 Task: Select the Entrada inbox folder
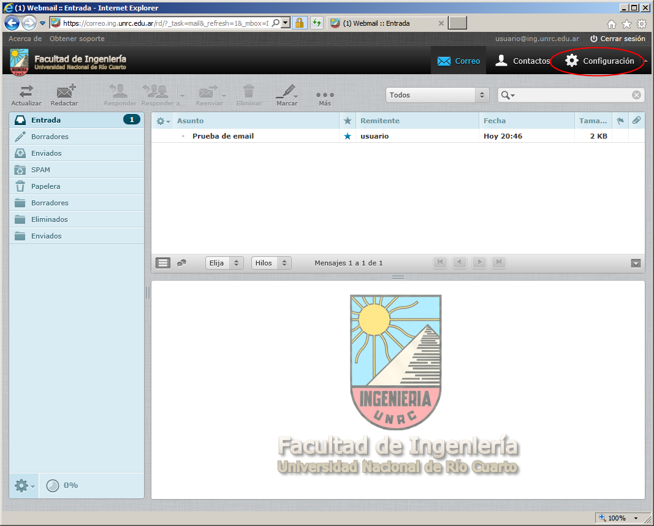pos(77,120)
